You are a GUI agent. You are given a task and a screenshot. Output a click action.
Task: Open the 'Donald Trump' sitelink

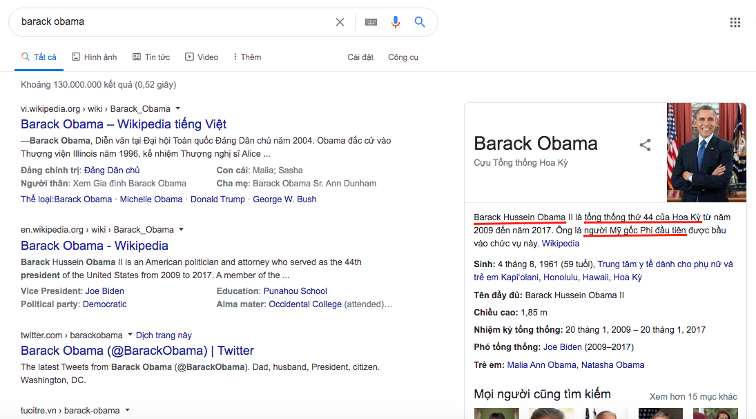click(217, 199)
